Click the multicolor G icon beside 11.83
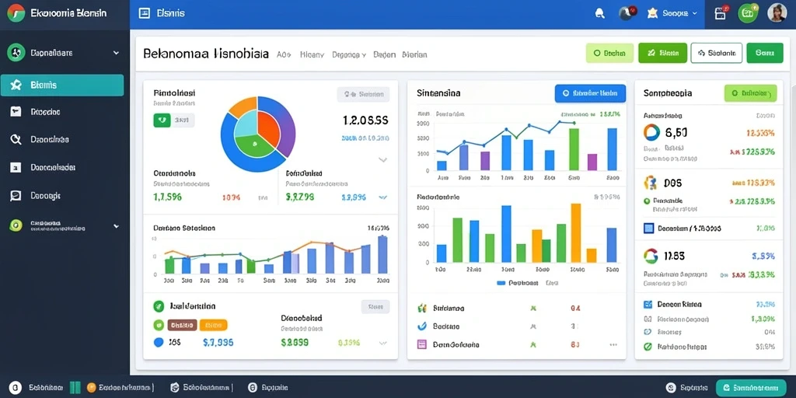 click(x=651, y=257)
